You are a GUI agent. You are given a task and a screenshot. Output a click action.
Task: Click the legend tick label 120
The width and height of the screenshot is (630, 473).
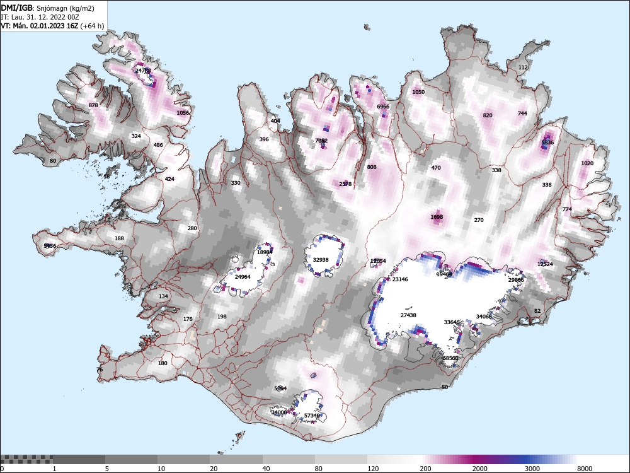373,469
